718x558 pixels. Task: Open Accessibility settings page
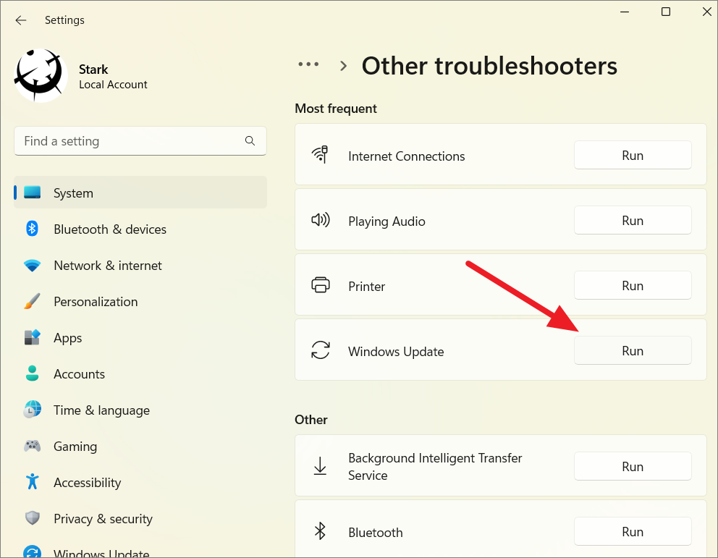tap(140, 482)
